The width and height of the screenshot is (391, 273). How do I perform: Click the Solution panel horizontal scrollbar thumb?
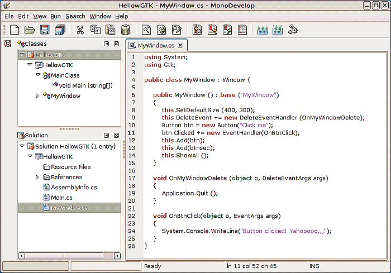[x=64, y=256]
